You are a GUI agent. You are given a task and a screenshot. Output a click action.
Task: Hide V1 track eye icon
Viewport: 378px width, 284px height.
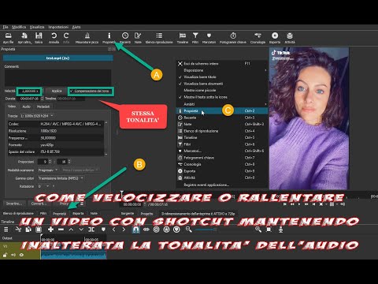[21, 255]
